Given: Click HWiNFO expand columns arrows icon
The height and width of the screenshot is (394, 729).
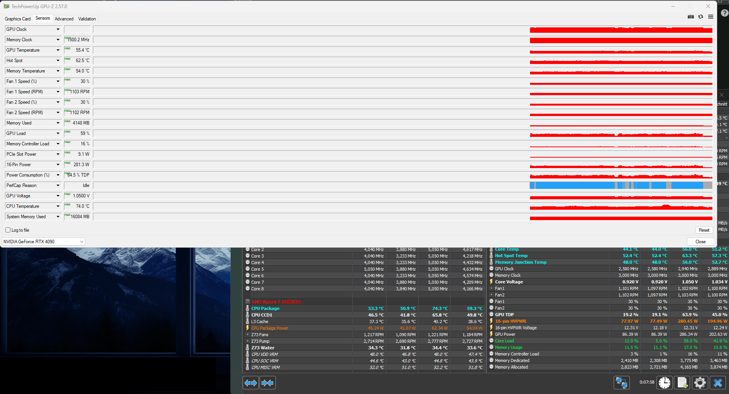Looking at the screenshot, I should coord(251,383).
